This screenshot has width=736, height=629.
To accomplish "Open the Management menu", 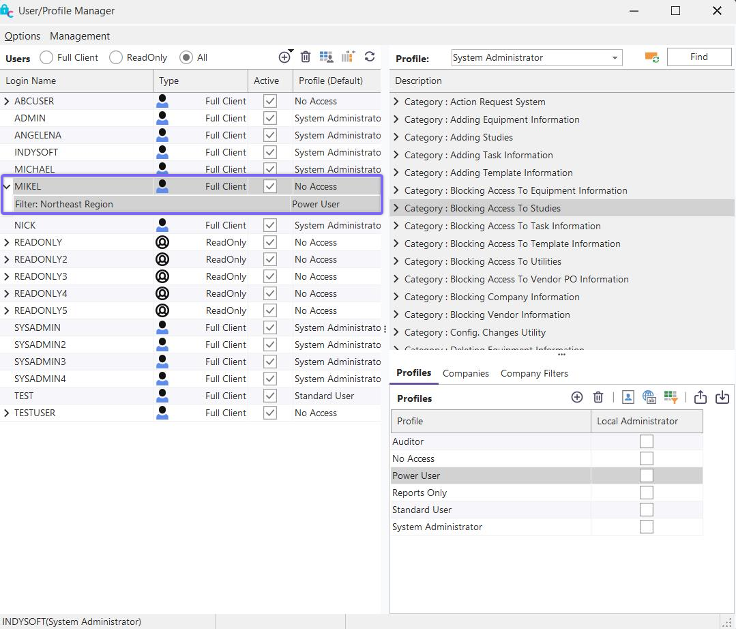I will point(80,36).
